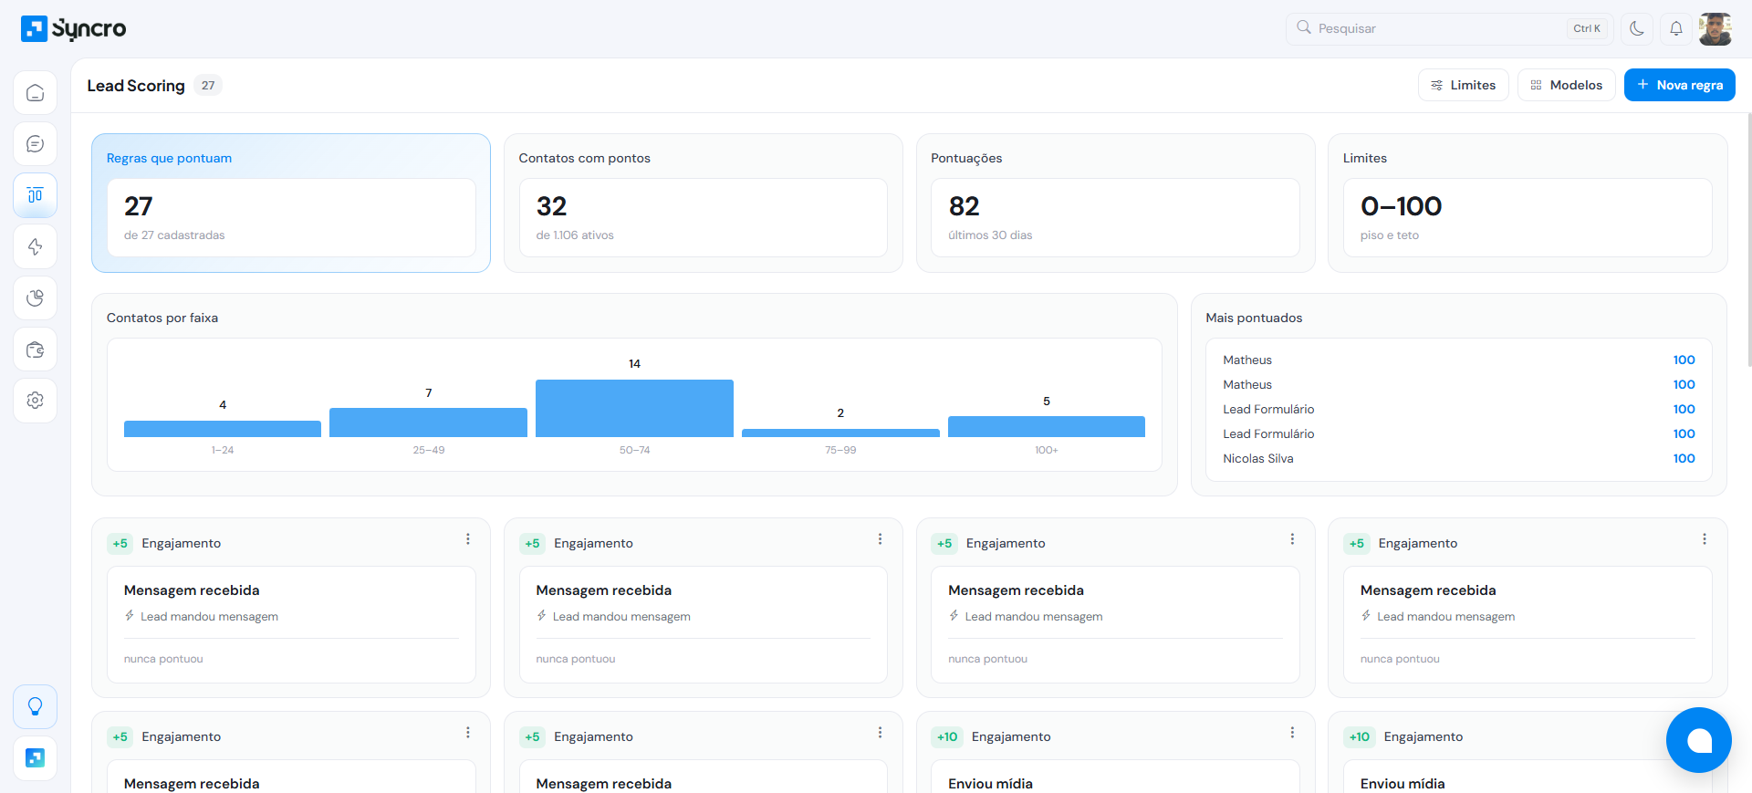This screenshot has width=1752, height=793.
Task: Open options menu of second +5 Engajamento card
Action: pos(880,539)
